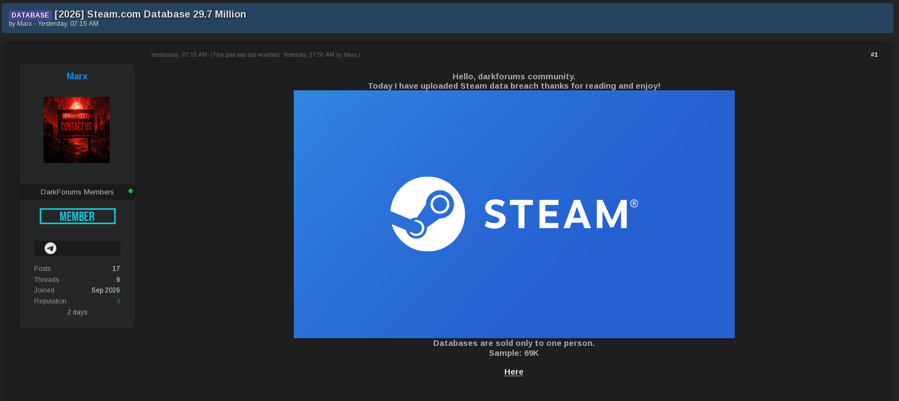Click the Steam logo image
Image resolution: width=899 pixels, height=401 pixels.
[x=514, y=214]
